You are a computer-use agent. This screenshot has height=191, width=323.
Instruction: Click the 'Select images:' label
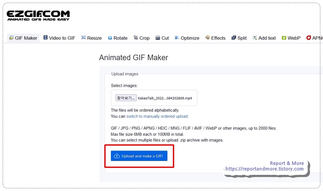coord(124,85)
